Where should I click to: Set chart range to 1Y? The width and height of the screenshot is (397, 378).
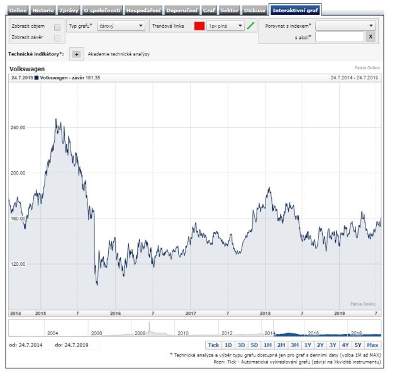tap(307, 345)
